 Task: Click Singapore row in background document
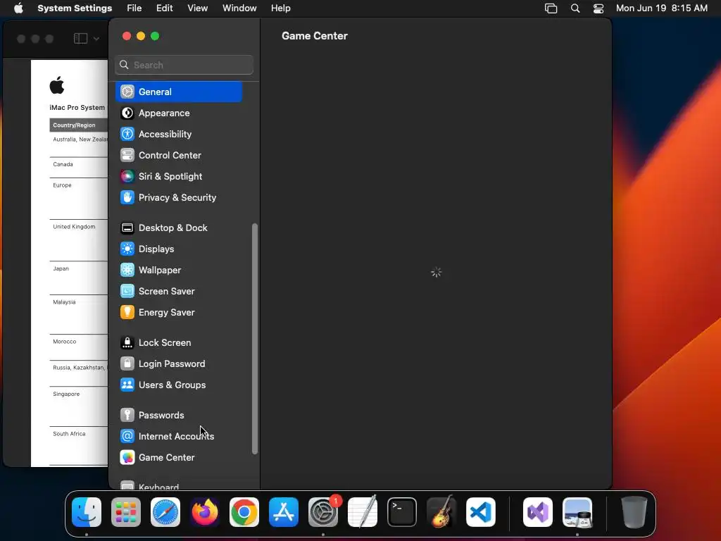[x=79, y=406]
